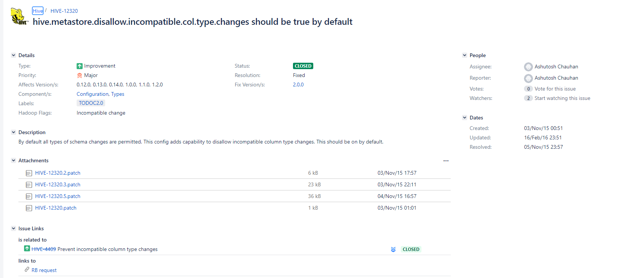This screenshot has height=278, width=619.
Task: Open the HIVE-12320.patch attachment
Action: pyautogui.click(x=56, y=208)
